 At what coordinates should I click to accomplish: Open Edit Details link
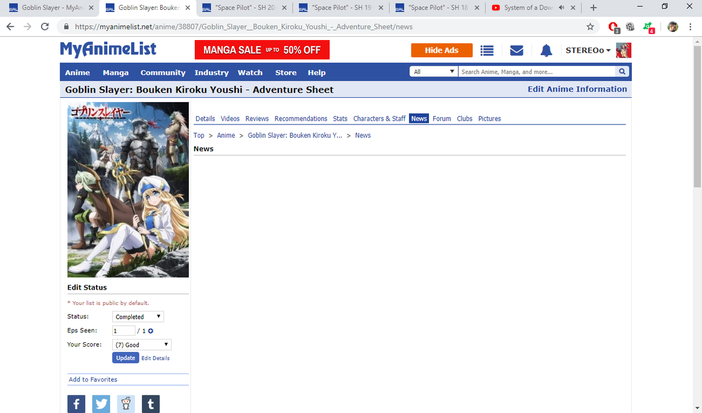156,358
